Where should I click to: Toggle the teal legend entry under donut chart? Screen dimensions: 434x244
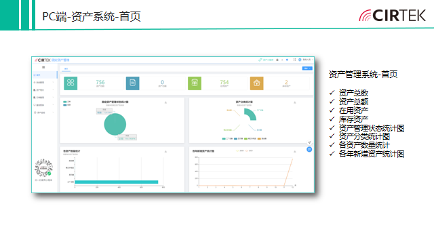tap(227, 138)
